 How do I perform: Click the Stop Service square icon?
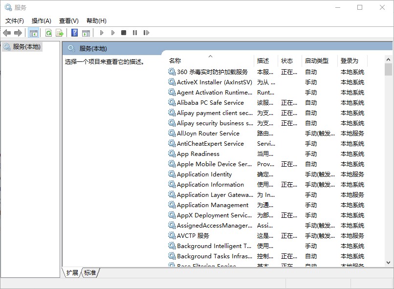(124, 33)
